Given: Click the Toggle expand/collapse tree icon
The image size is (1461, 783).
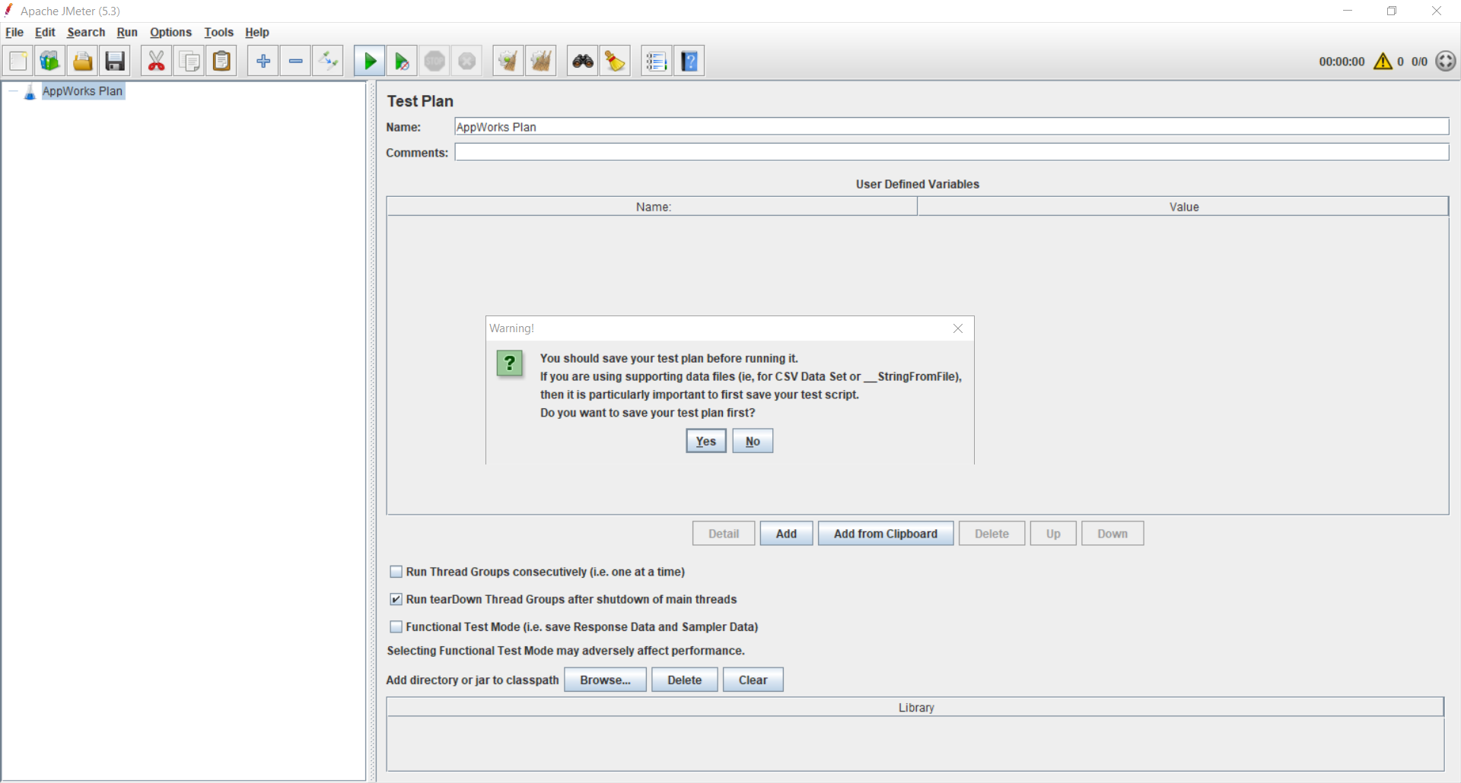Looking at the screenshot, I should pyautogui.click(x=329, y=62).
